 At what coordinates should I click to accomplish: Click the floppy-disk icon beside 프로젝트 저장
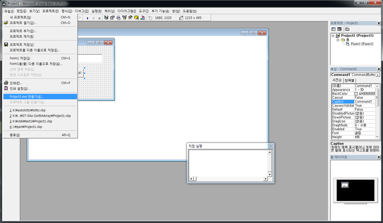(6, 44)
